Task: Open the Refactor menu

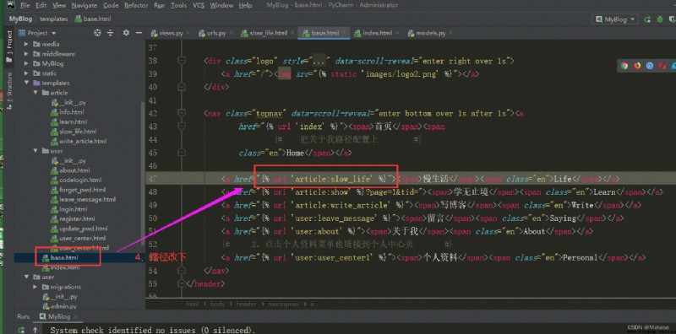Action: tap(136, 6)
